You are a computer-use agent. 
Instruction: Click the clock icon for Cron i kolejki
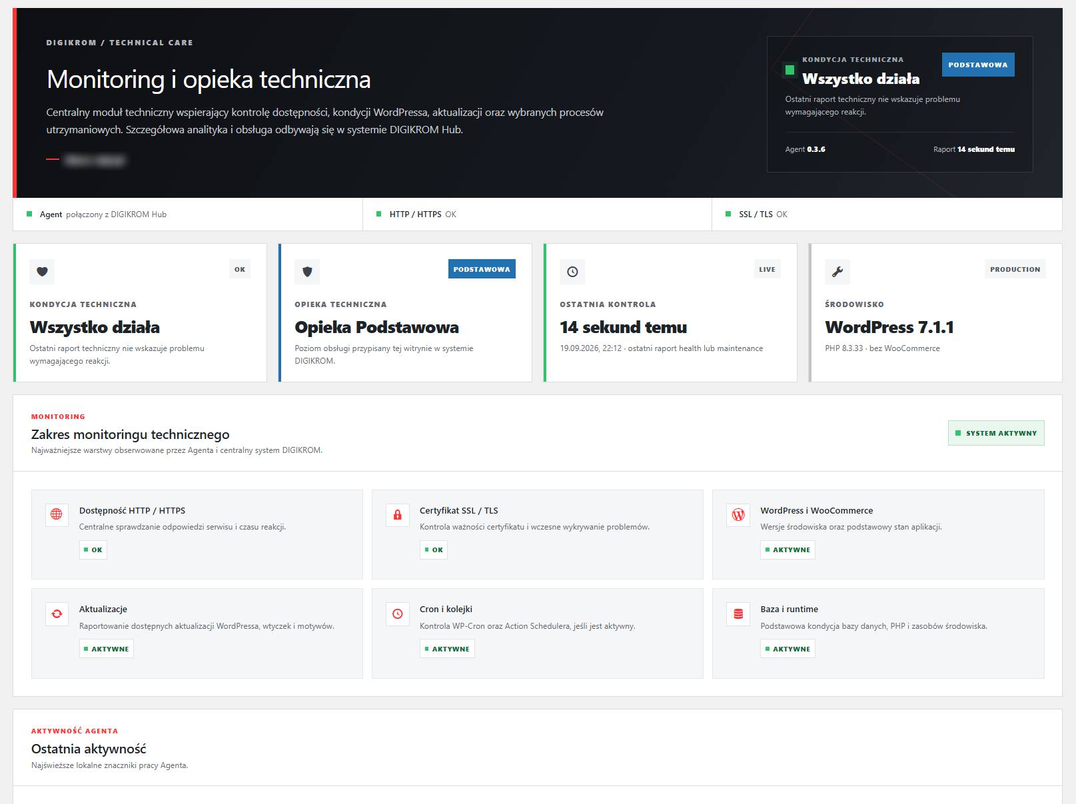(398, 613)
